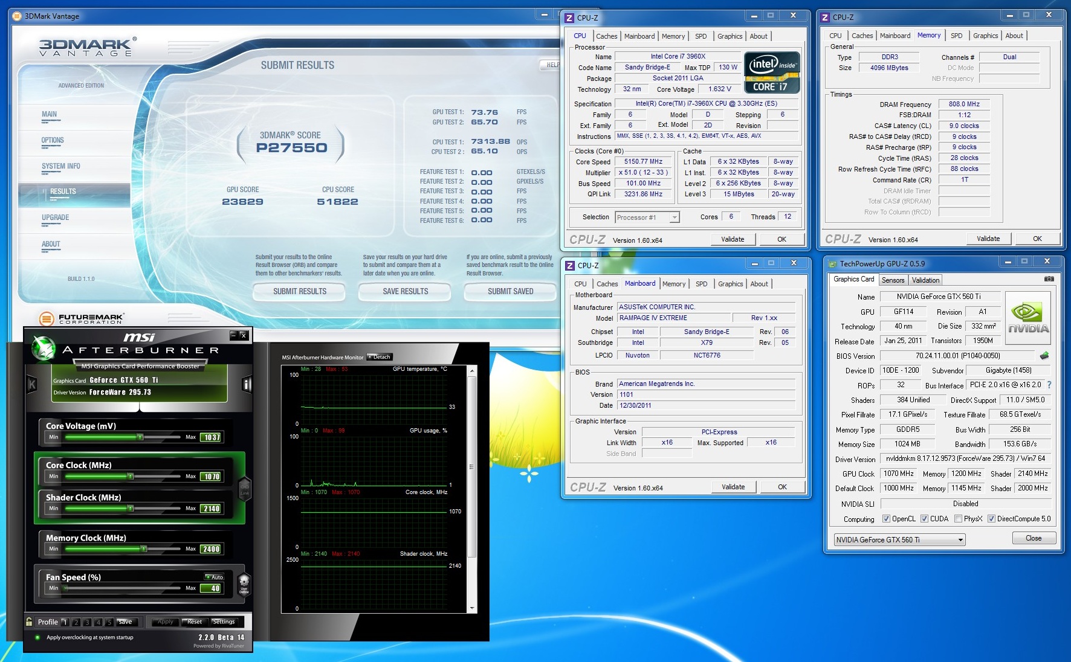This screenshot has height=662, width=1071.
Task: Toggle the Auto fan speed button
Action: tap(215, 577)
